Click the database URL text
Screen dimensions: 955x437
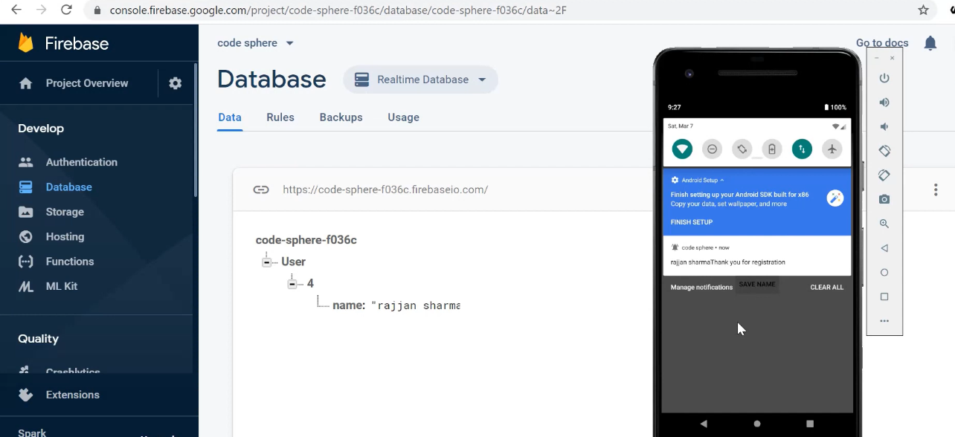click(385, 190)
